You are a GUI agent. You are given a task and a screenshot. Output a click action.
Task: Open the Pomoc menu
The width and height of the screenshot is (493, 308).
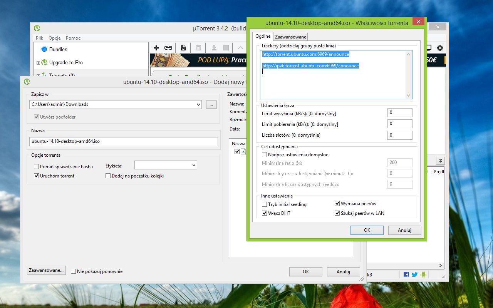73,38
